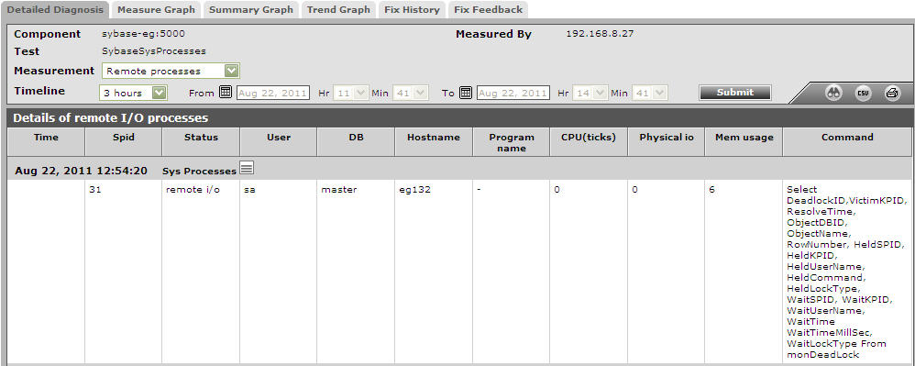Open the To Min dropdown

(649, 93)
